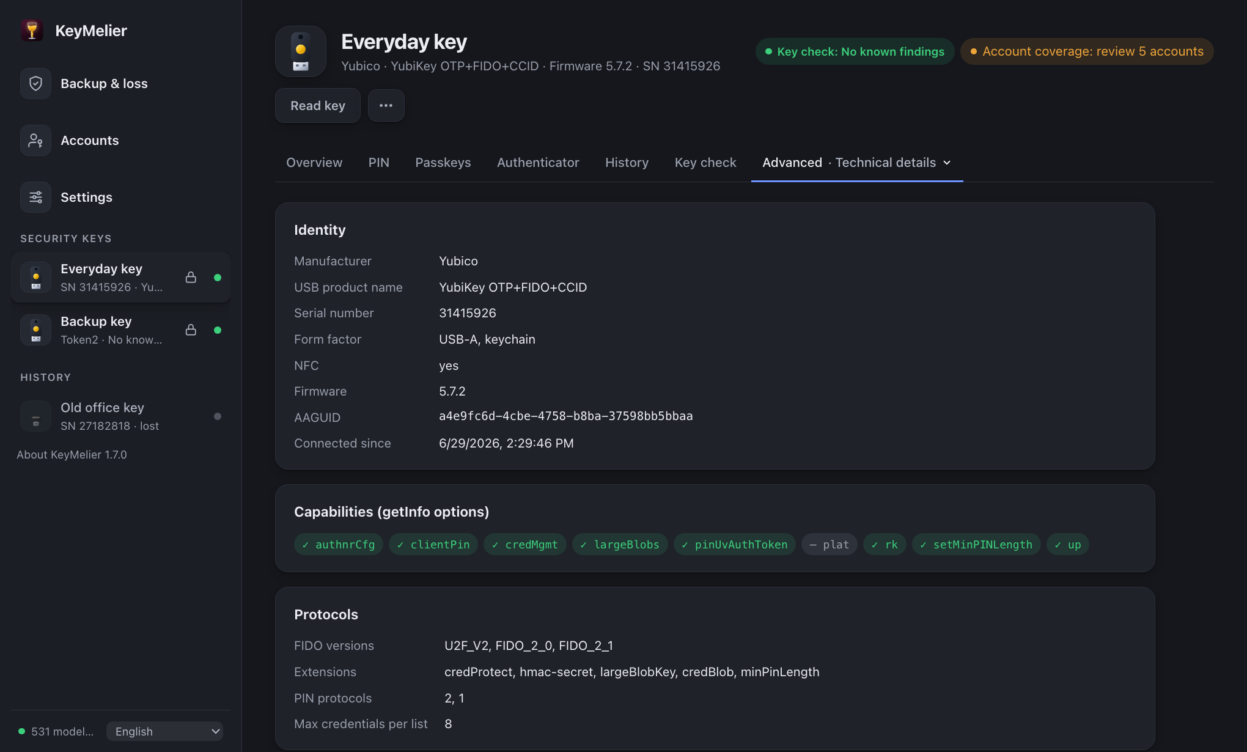Viewport: 1247px width, 752px height.
Task: Click the largeBlobs capability chip
Action: click(620, 545)
